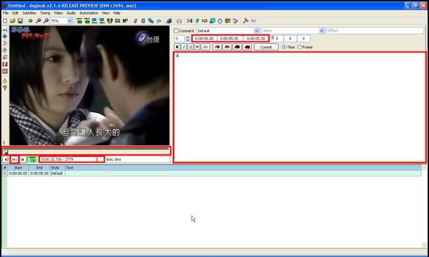This screenshot has width=429, height=257.
Task: Toggle Underline formatting button
Action: (x=191, y=47)
